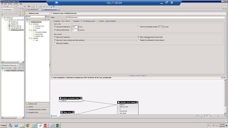Enable Multiple SQL statements for each measure
The image size is (228, 128).
point(139,40)
